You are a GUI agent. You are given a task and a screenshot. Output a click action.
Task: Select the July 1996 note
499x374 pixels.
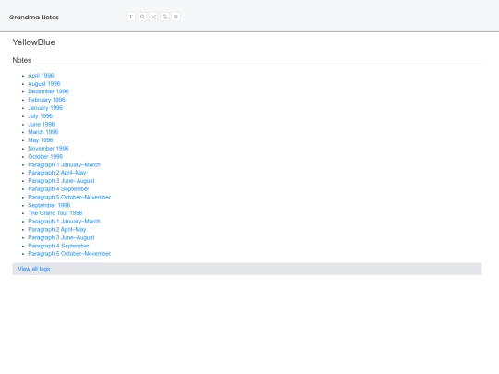click(40, 116)
